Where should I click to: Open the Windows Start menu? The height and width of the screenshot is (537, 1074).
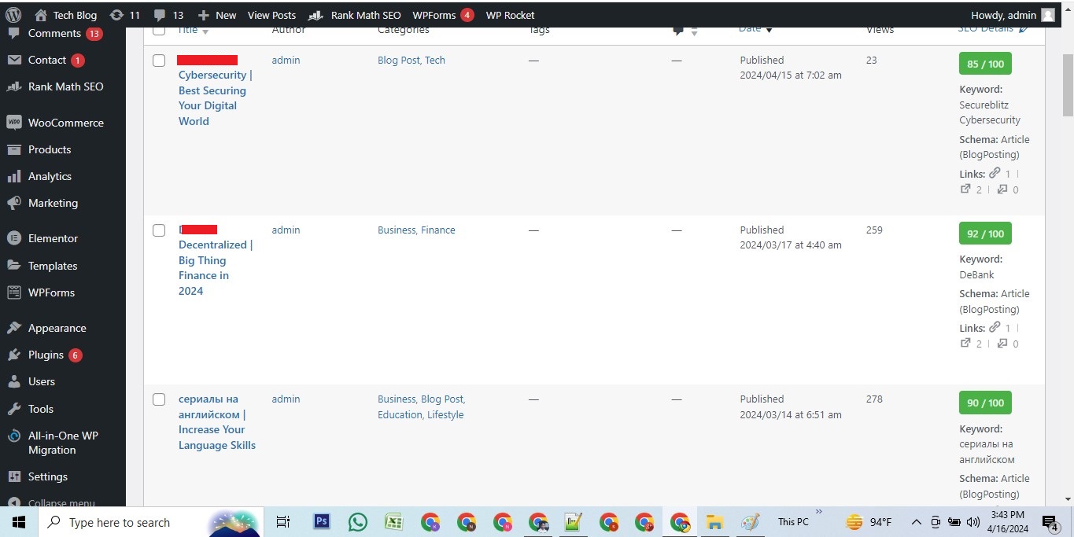point(18,522)
